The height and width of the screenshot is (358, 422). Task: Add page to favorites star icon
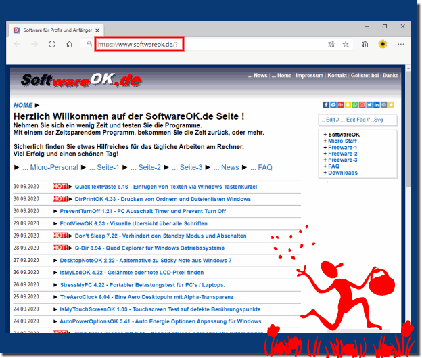(346, 45)
